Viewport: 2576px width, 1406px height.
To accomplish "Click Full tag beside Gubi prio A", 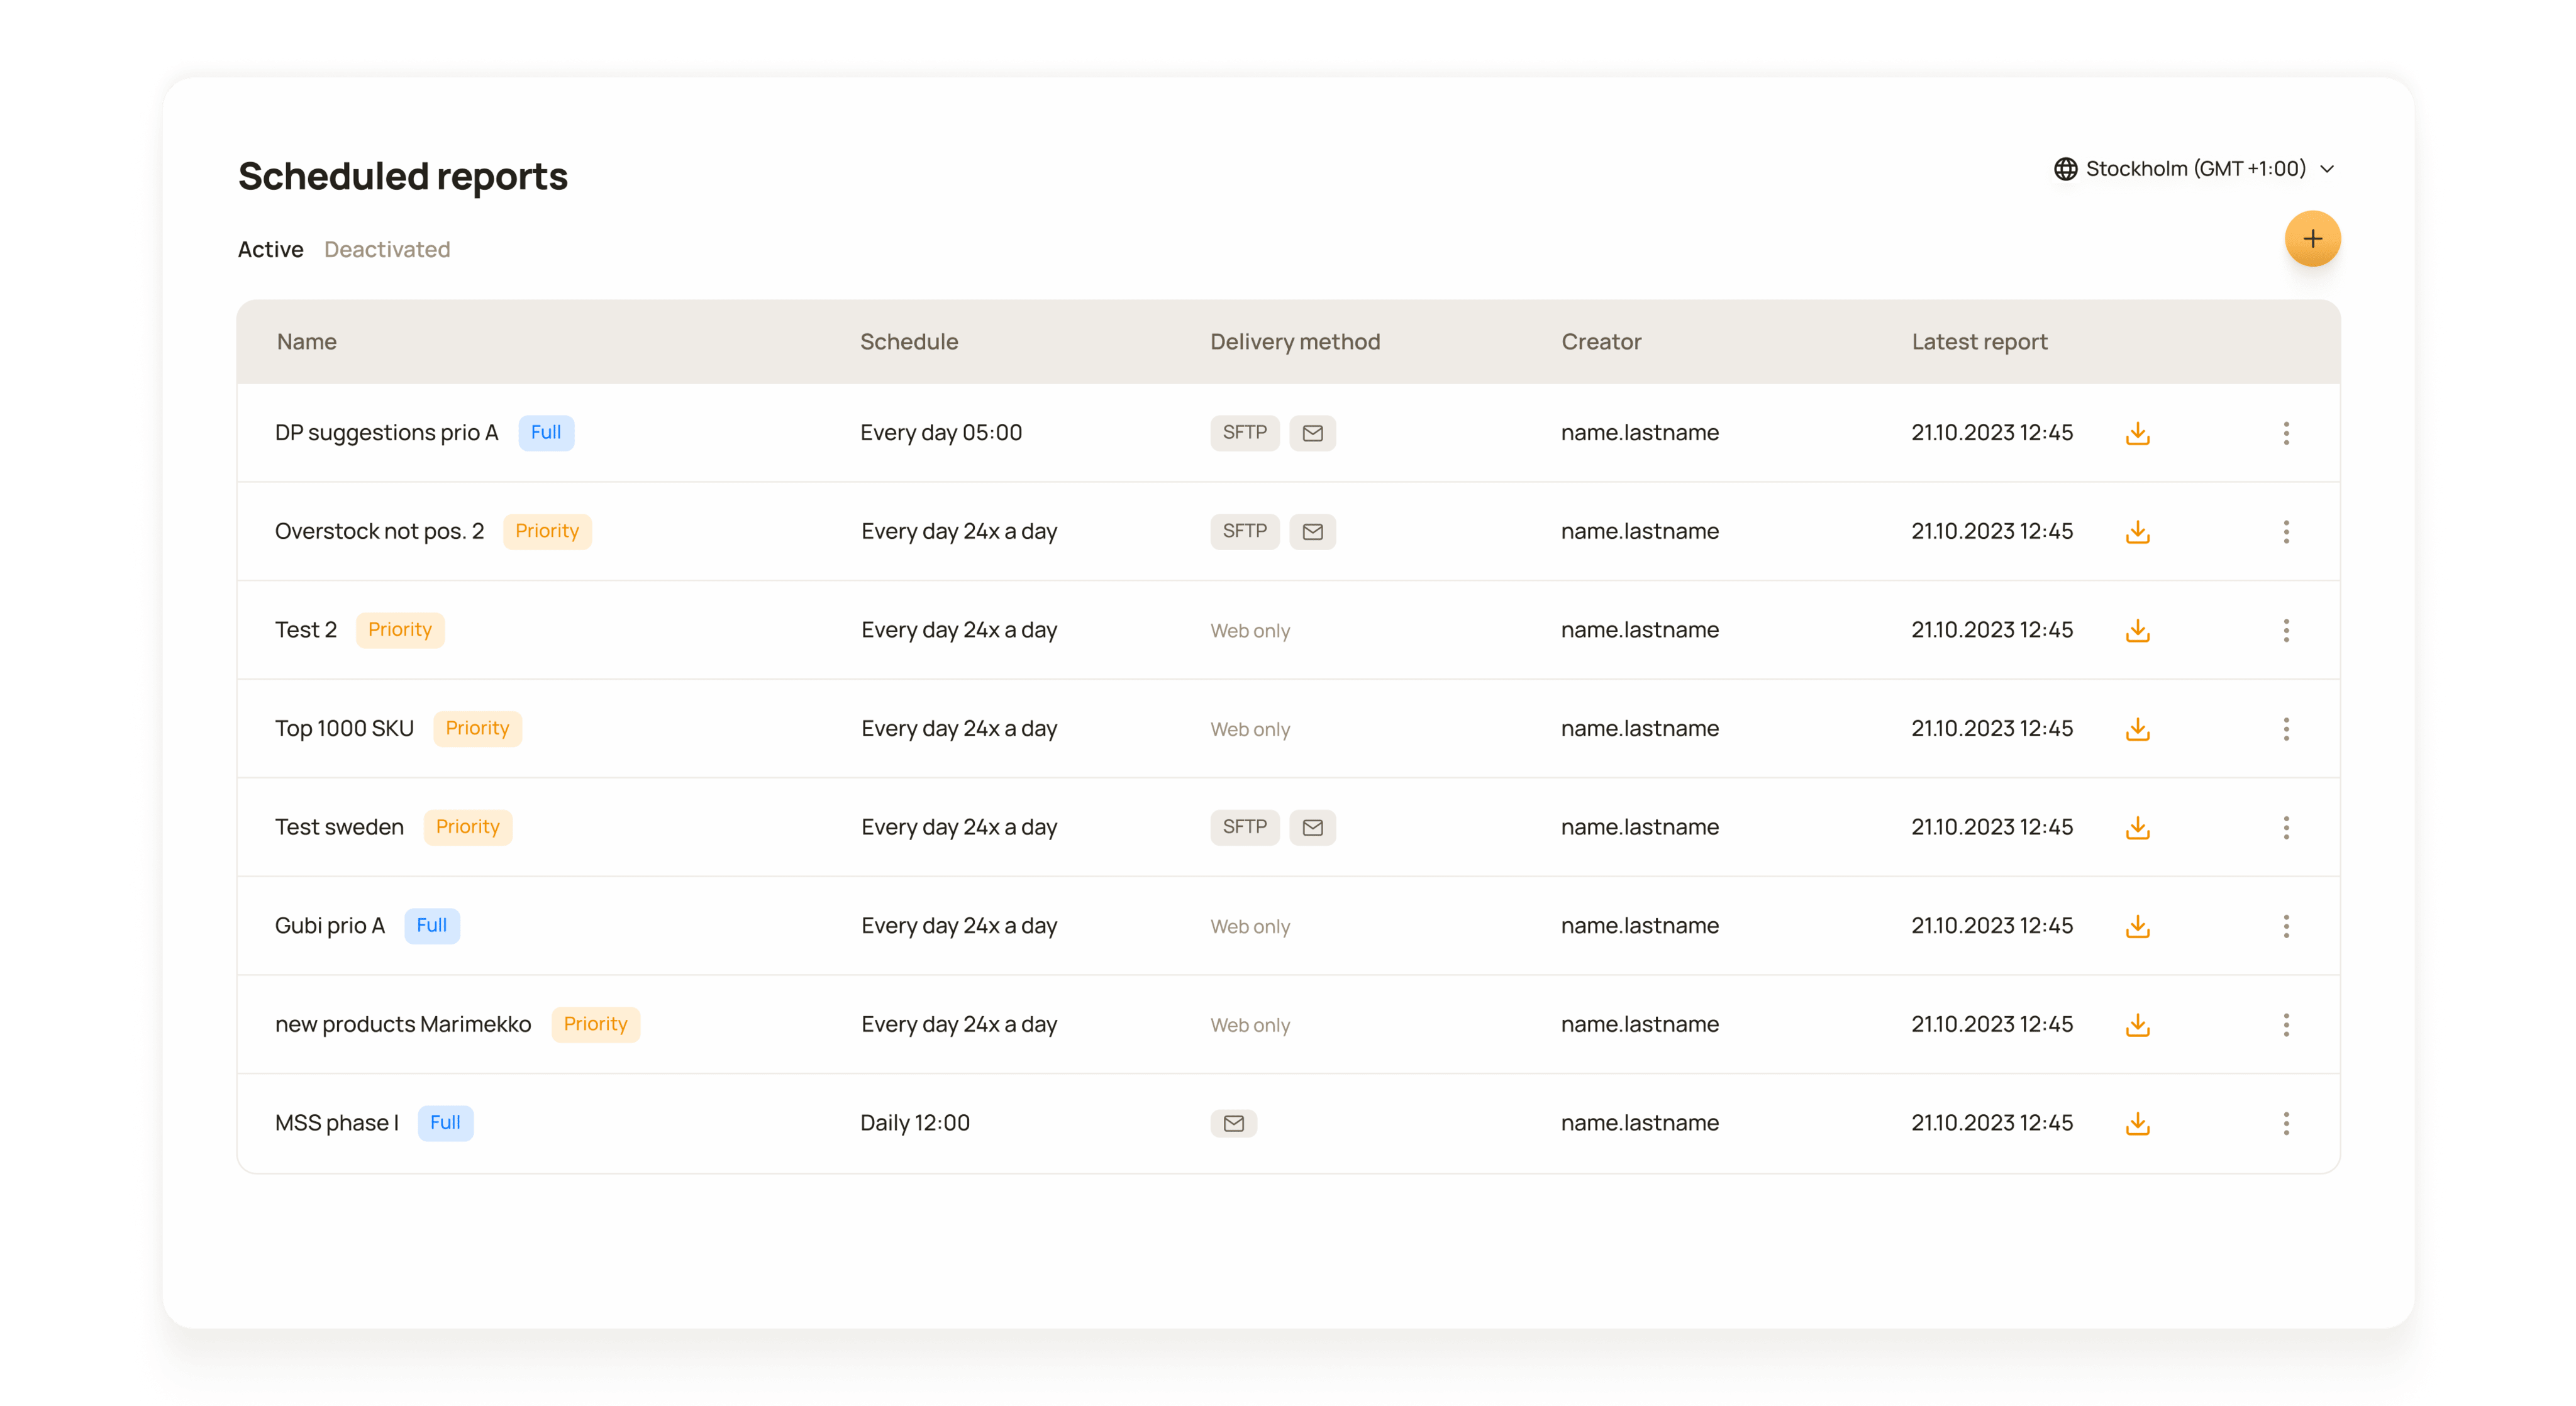I will tap(431, 926).
